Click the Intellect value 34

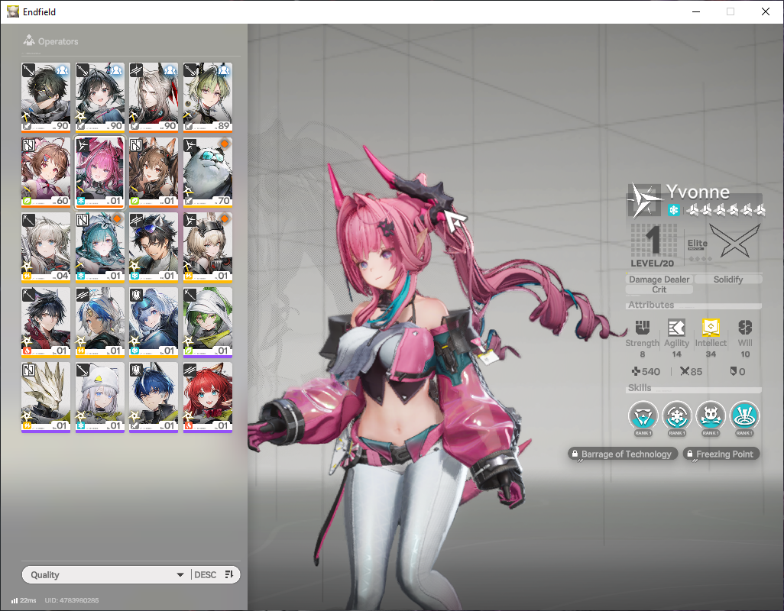711,354
